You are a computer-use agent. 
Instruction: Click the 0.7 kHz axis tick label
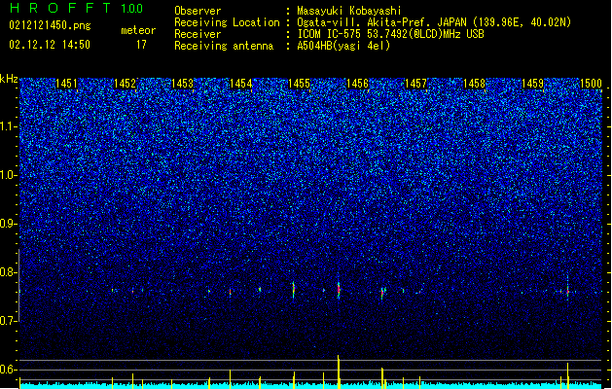[8, 321]
